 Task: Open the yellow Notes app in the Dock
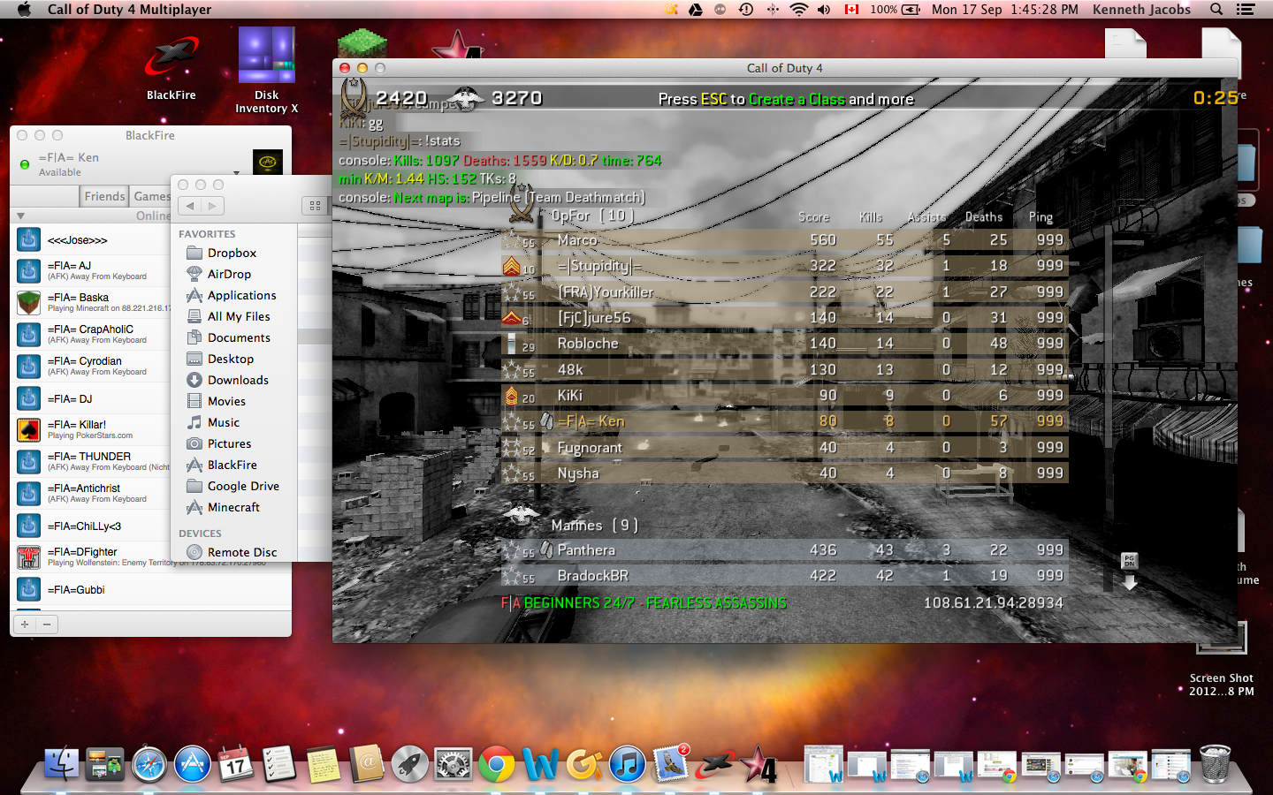point(323,764)
